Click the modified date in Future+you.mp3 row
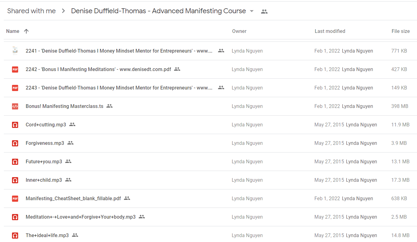The height and width of the screenshot is (242, 417). click(x=329, y=161)
